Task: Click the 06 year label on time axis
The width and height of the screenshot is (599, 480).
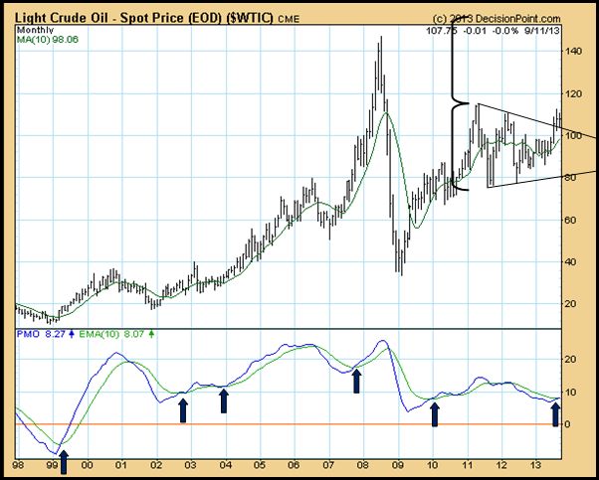Action: click(293, 464)
